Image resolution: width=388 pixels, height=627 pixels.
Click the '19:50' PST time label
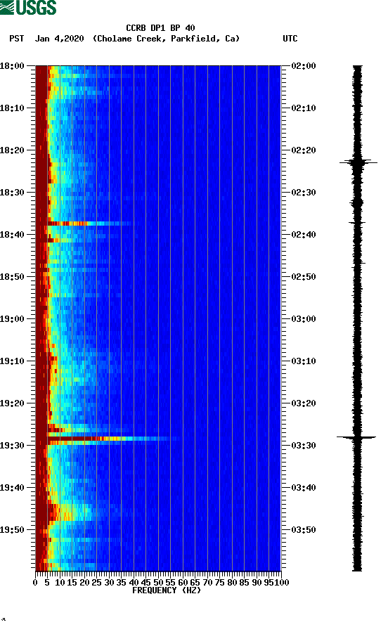(12, 530)
